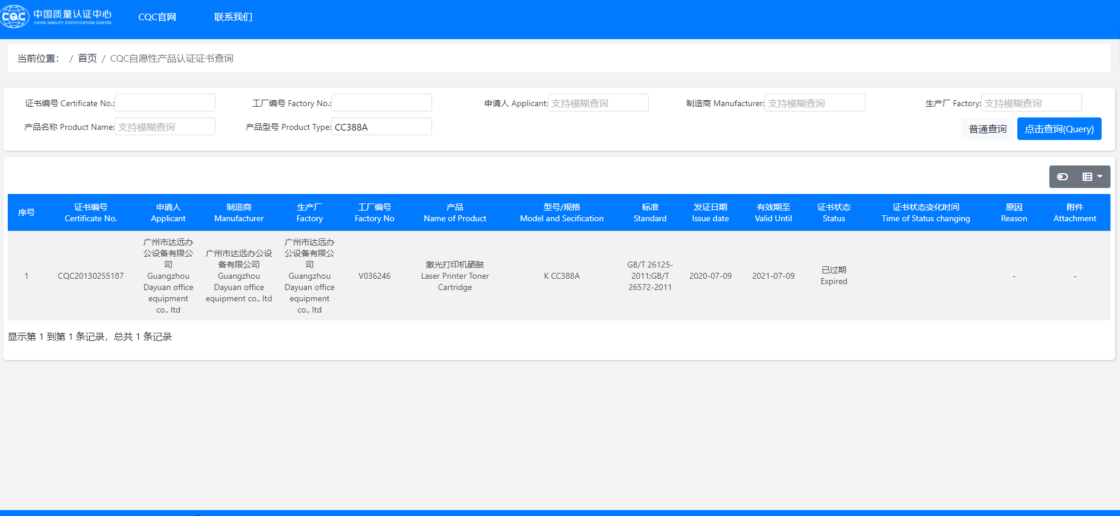The width and height of the screenshot is (1120, 516).
Task: Select valid until 2021-07-09 cell
Action: click(773, 276)
